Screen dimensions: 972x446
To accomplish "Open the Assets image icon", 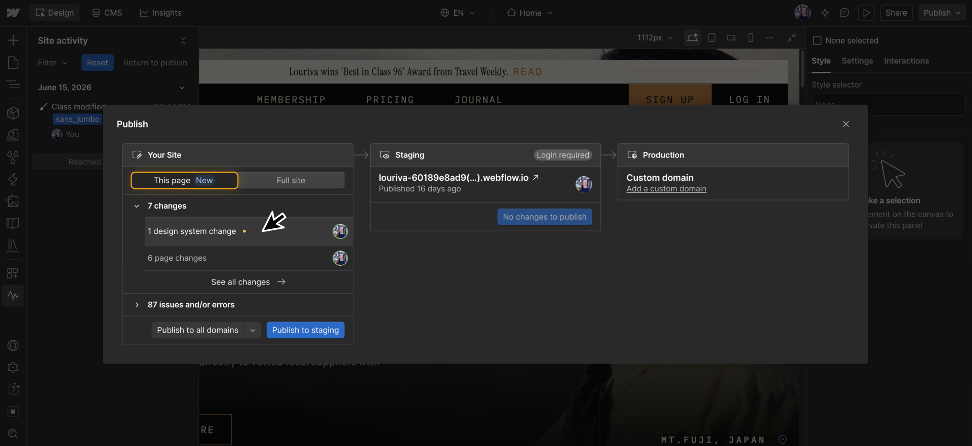I will [13, 201].
